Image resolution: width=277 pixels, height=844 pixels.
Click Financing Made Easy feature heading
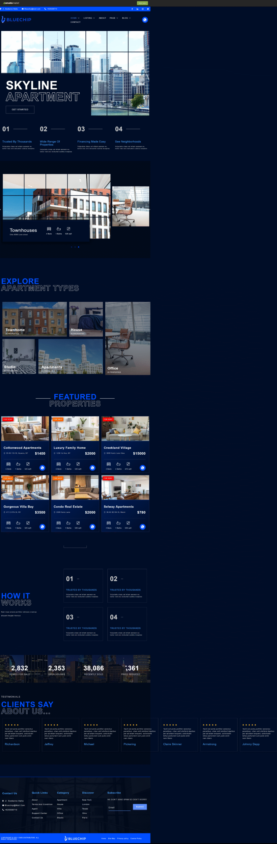click(92, 141)
